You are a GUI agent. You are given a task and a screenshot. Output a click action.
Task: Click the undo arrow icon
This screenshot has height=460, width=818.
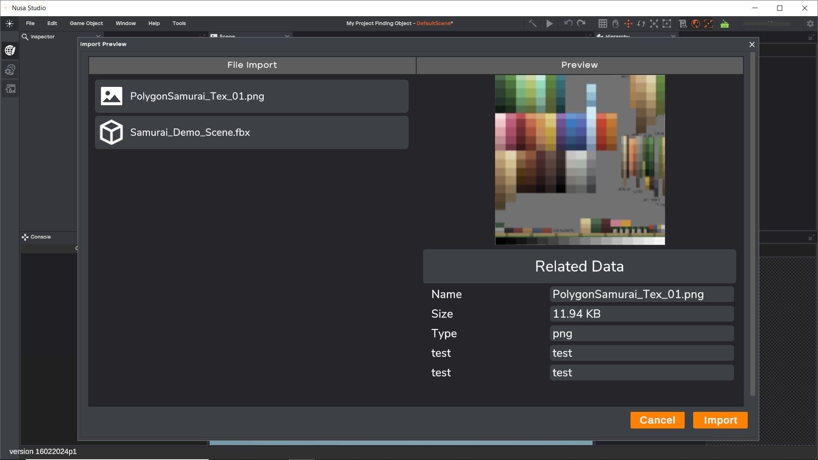(568, 24)
